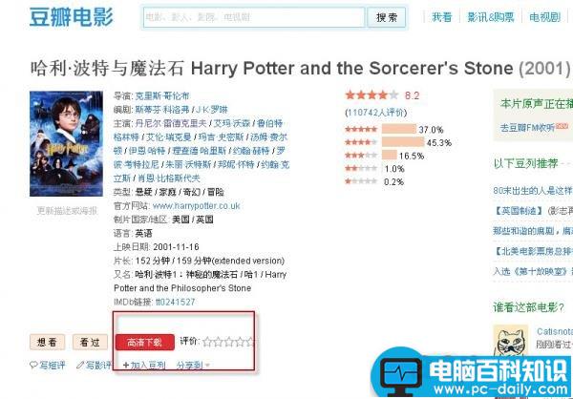Focus the movie search input field

pyautogui.click(x=254, y=17)
